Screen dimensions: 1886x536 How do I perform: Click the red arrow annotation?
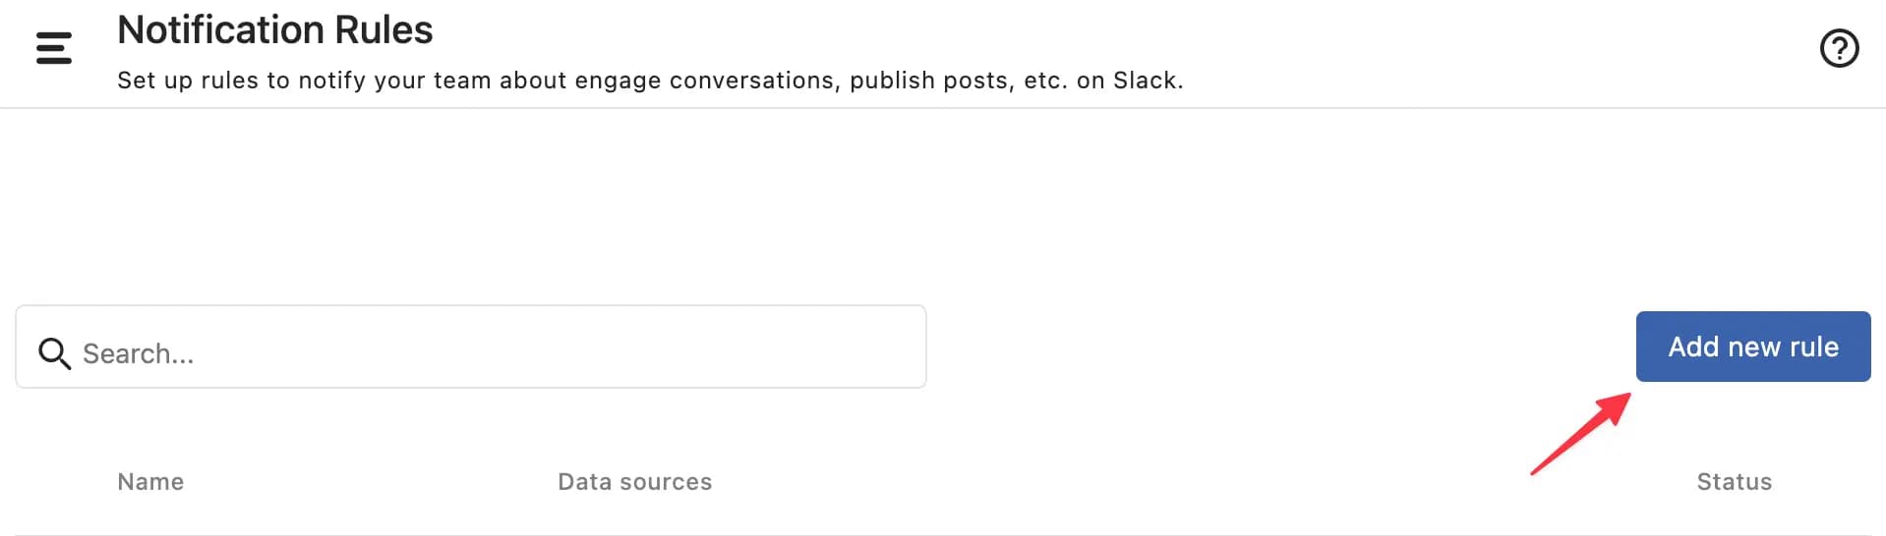tap(1581, 434)
